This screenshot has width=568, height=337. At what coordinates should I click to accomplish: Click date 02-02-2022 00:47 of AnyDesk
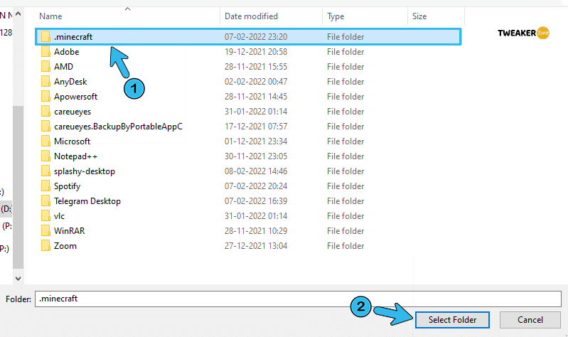(x=256, y=82)
